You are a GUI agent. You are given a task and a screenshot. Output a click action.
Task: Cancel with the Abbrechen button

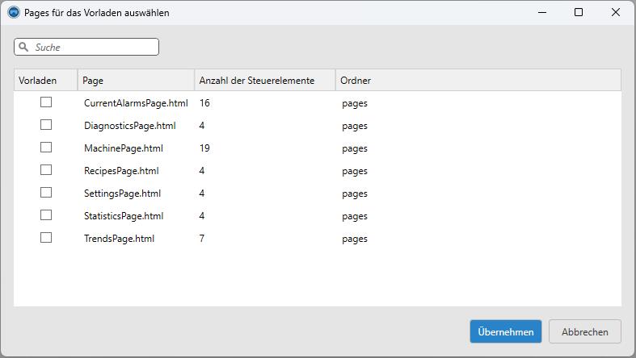click(x=584, y=331)
